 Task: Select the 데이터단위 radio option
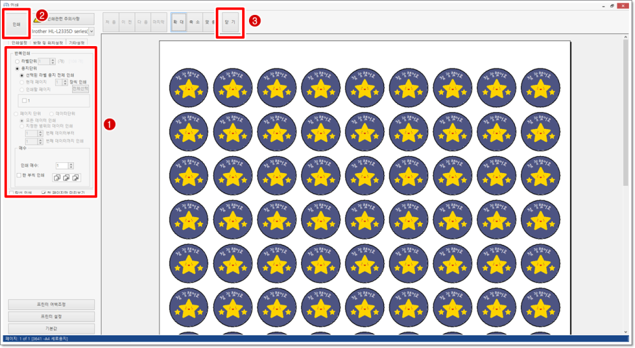click(x=52, y=114)
